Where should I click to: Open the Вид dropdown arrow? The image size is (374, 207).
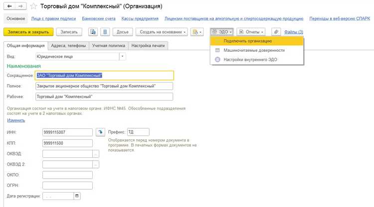122,56
